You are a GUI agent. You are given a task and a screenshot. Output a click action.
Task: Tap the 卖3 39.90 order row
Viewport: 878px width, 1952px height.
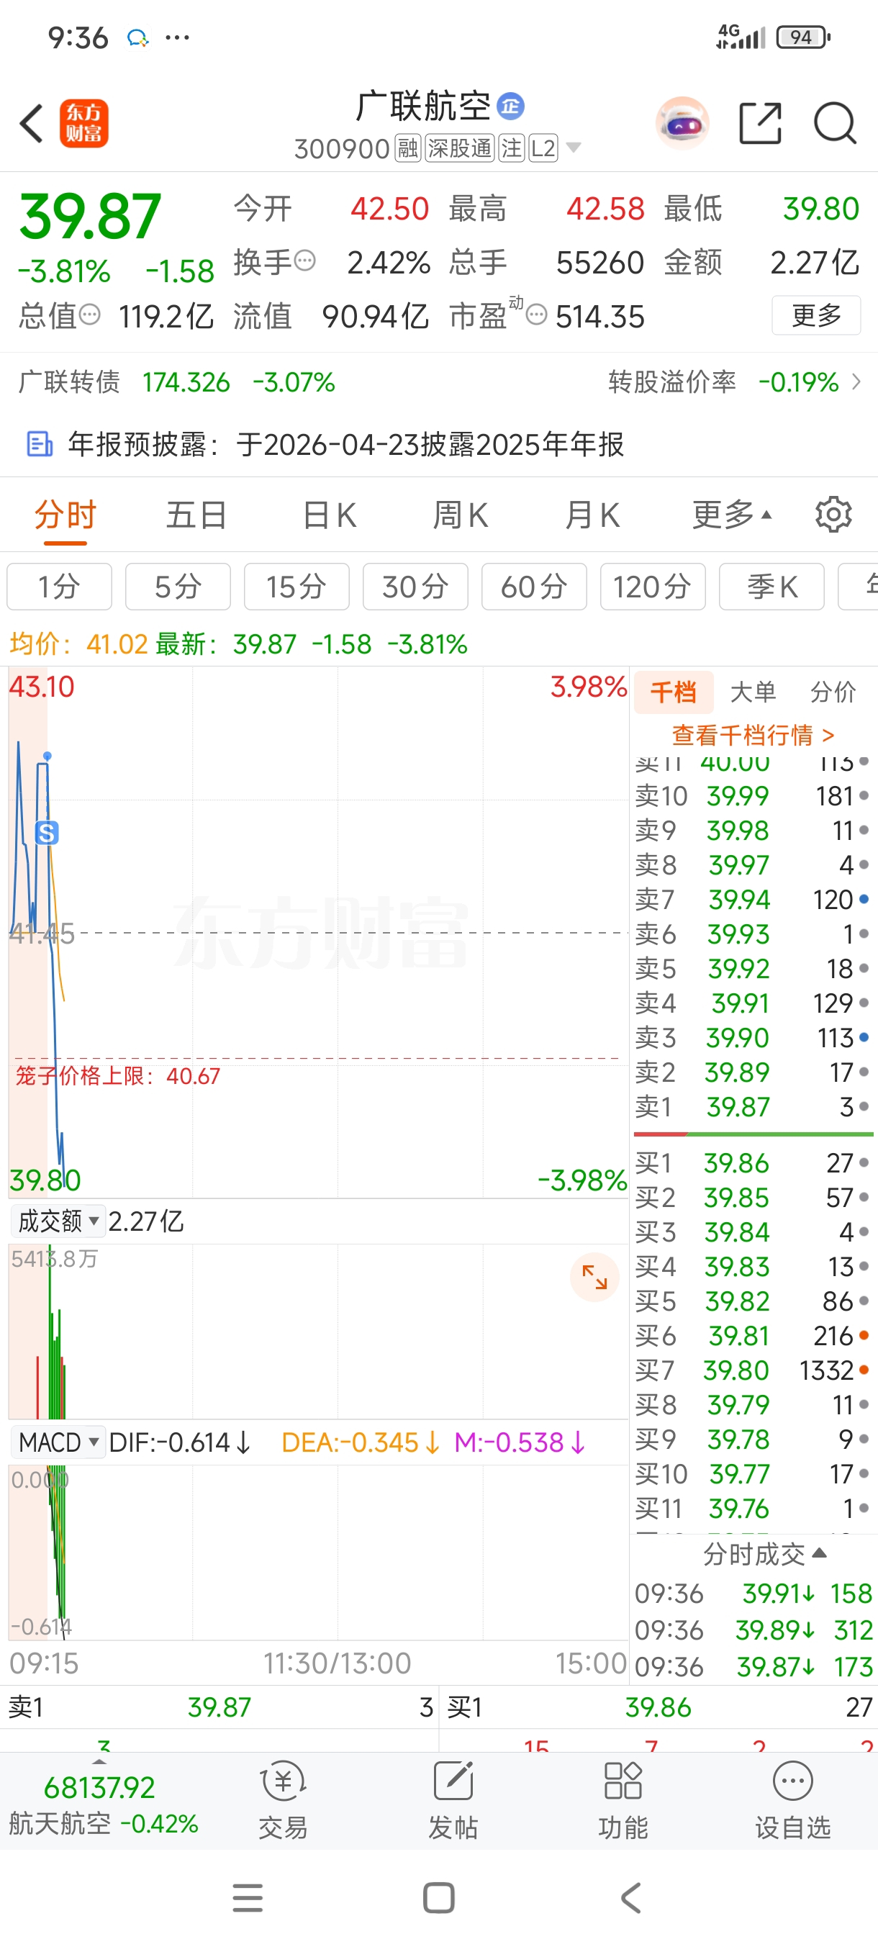pyautogui.click(x=752, y=1037)
